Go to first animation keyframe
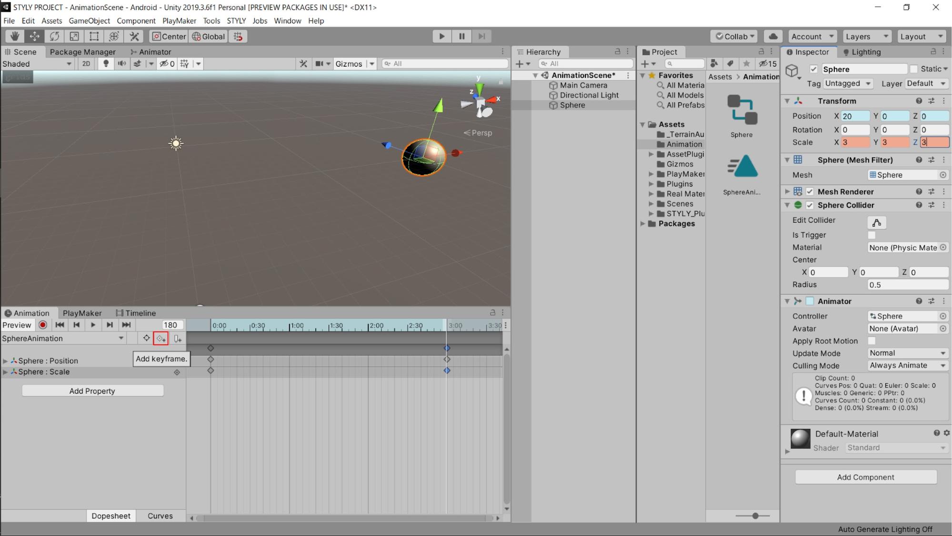This screenshot has height=536, width=952. (60, 325)
